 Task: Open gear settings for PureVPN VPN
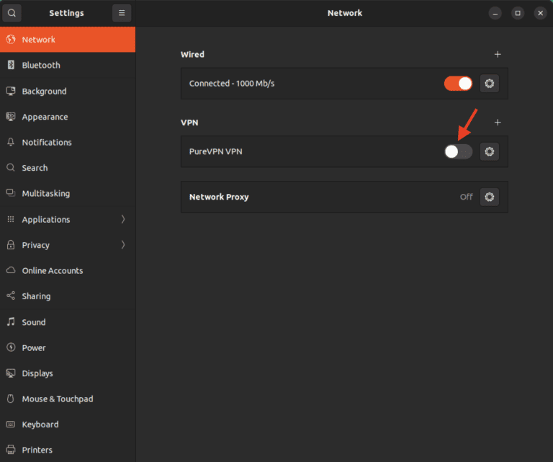click(x=490, y=151)
